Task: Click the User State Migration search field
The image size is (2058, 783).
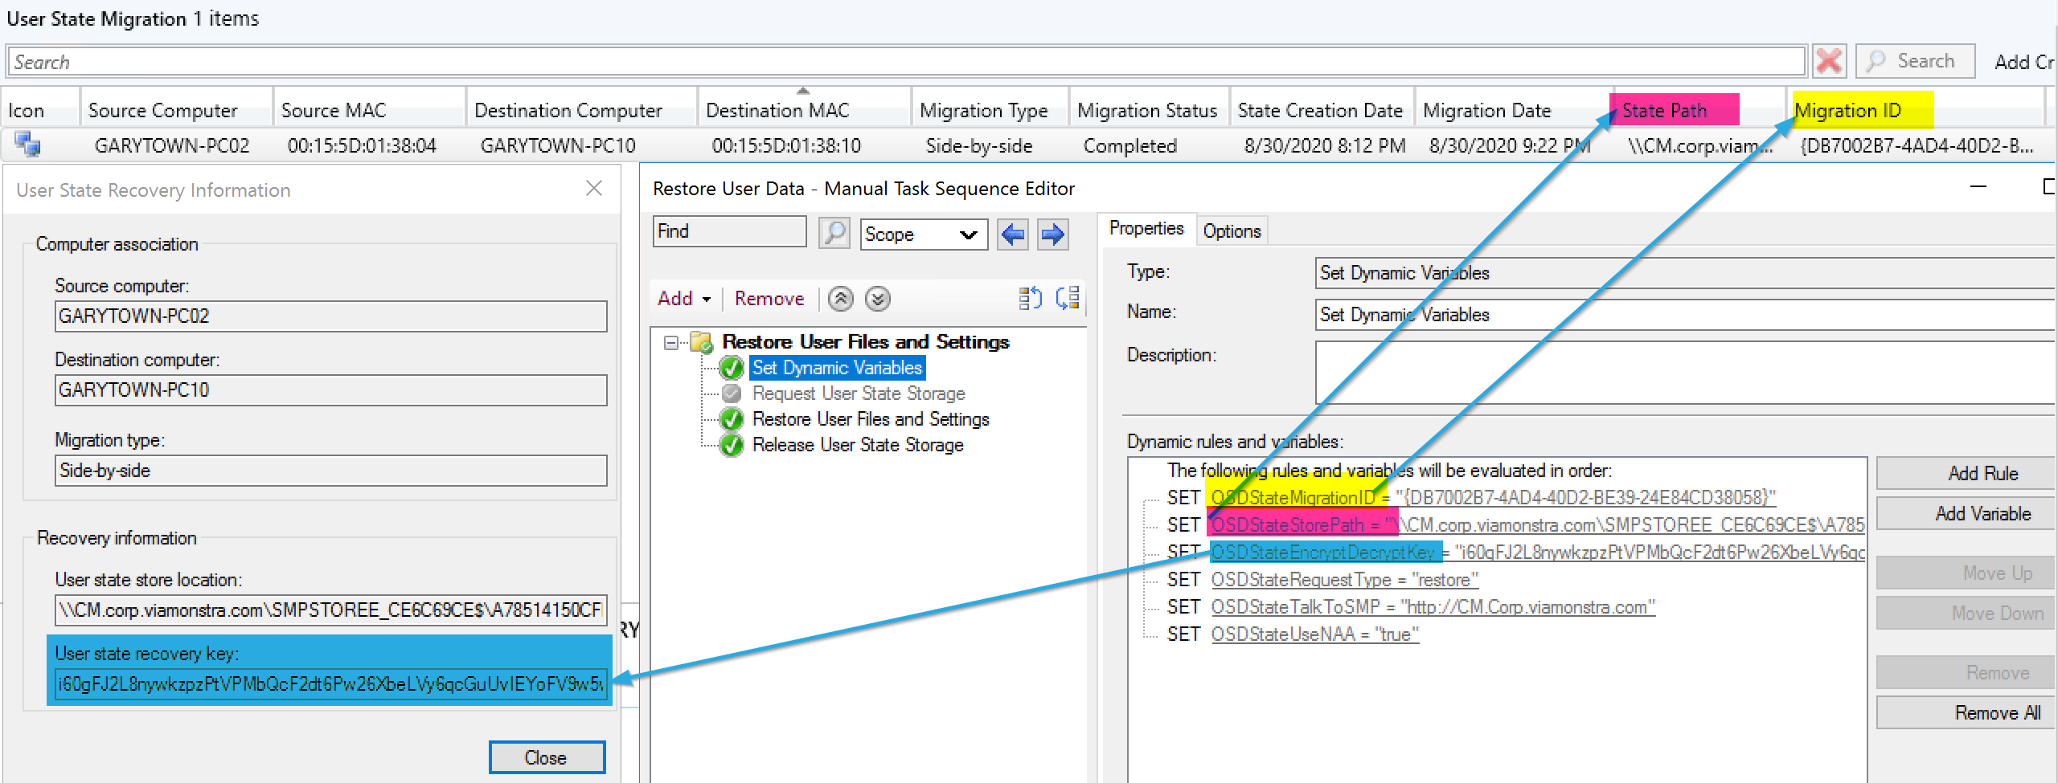Action: click(904, 62)
